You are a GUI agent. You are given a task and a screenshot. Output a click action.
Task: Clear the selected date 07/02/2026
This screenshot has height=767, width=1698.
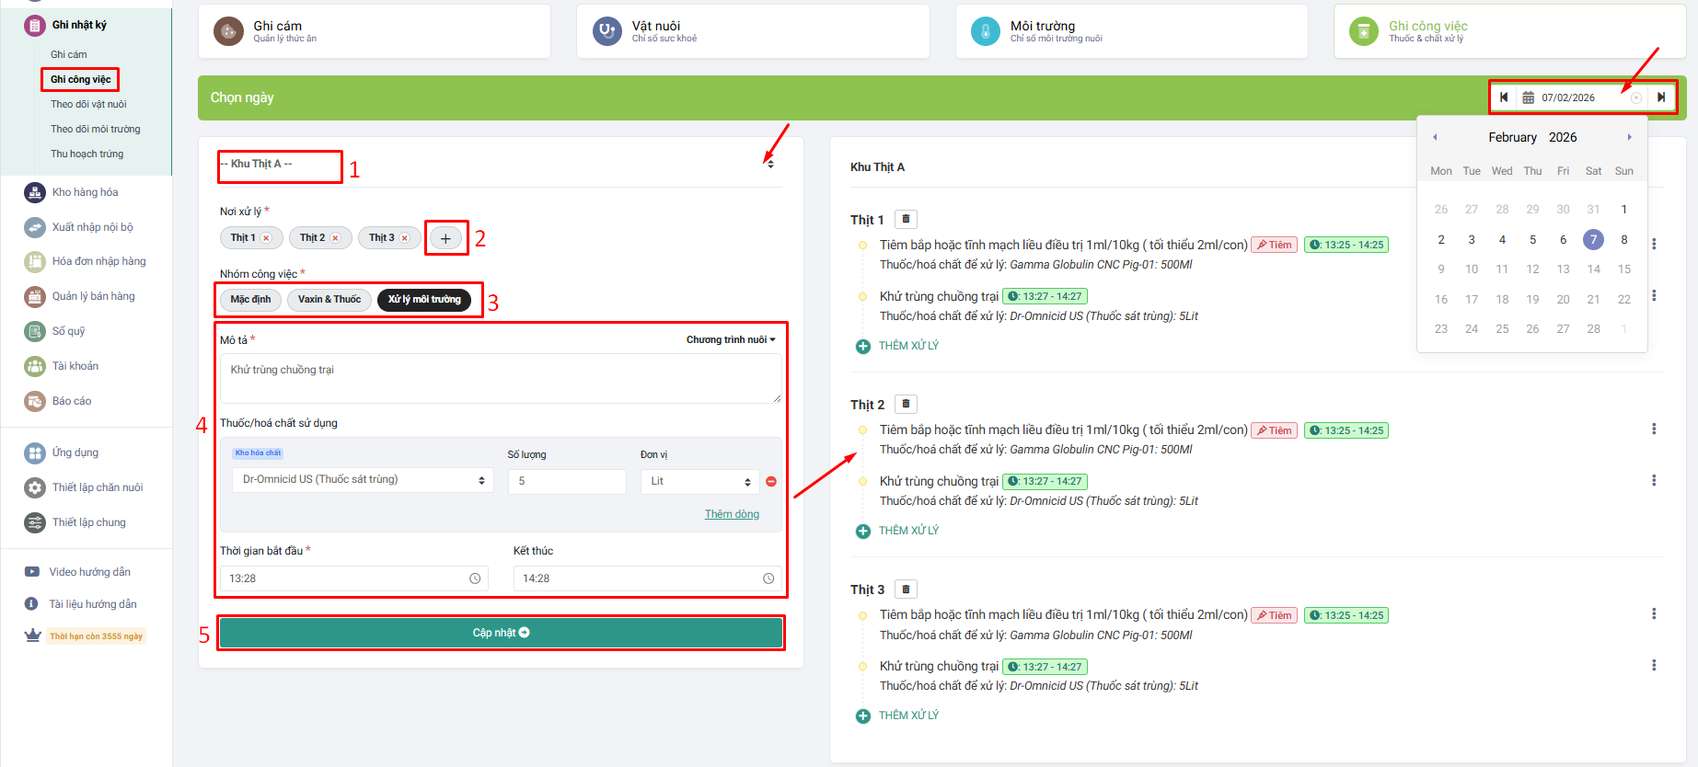(x=1636, y=97)
